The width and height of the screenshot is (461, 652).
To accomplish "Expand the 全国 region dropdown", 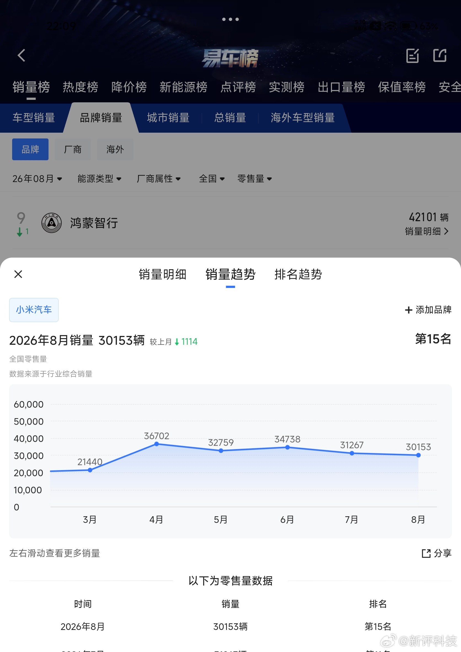I will [x=212, y=179].
